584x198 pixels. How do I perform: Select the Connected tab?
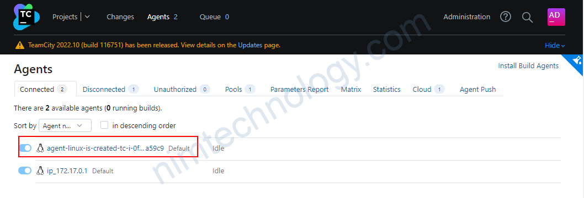45,89
